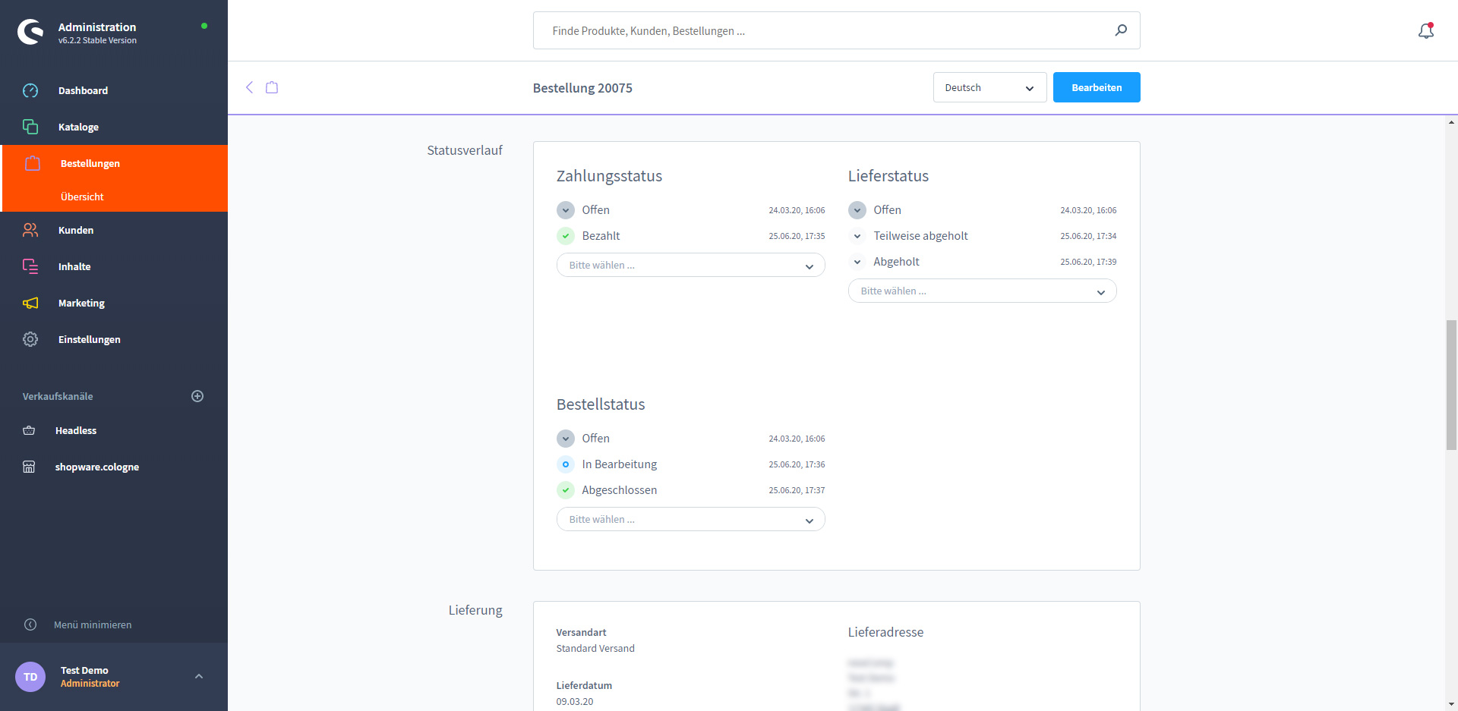
Task: Open Lieferstatus Bitte wählen dropdown
Action: pos(982,291)
